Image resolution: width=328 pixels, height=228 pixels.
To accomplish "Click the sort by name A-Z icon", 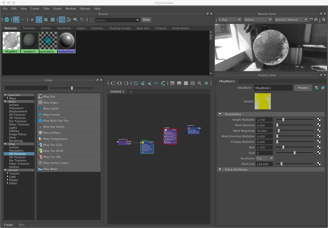I will click(x=62, y=20).
